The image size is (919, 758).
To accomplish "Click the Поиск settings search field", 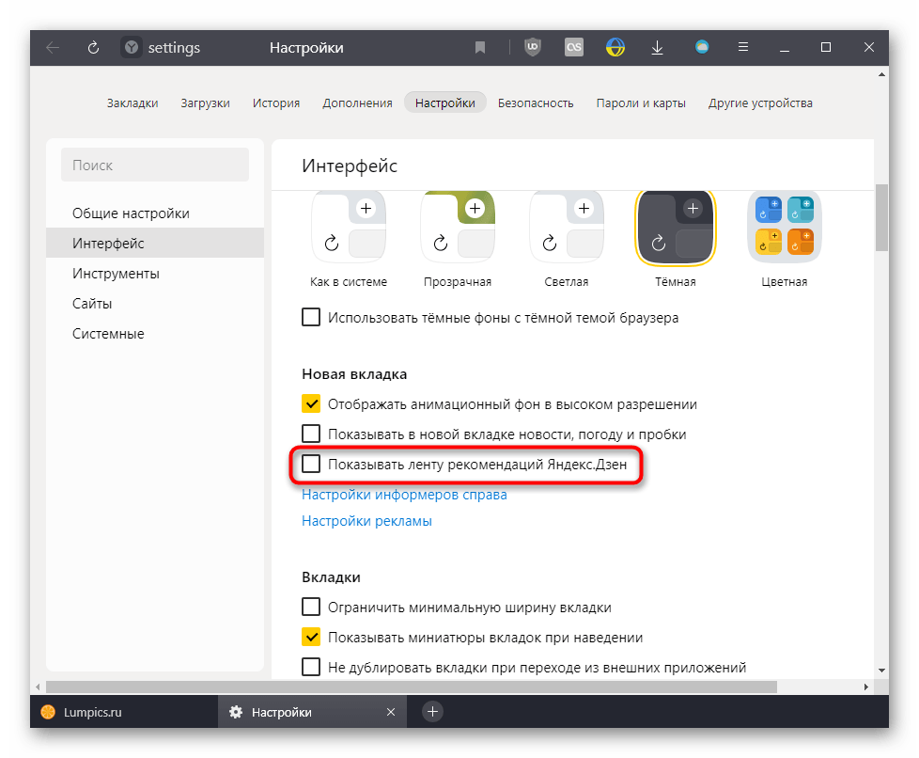I will (x=155, y=165).
